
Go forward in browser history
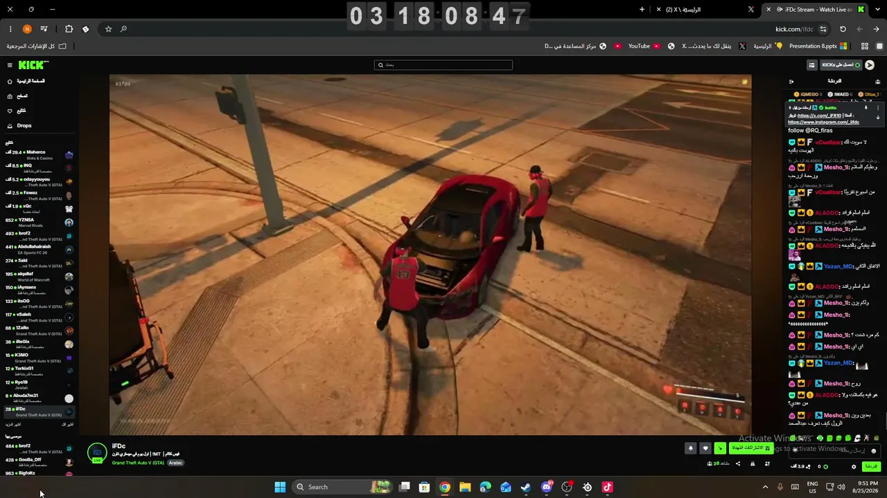pyautogui.click(x=859, y=29)
